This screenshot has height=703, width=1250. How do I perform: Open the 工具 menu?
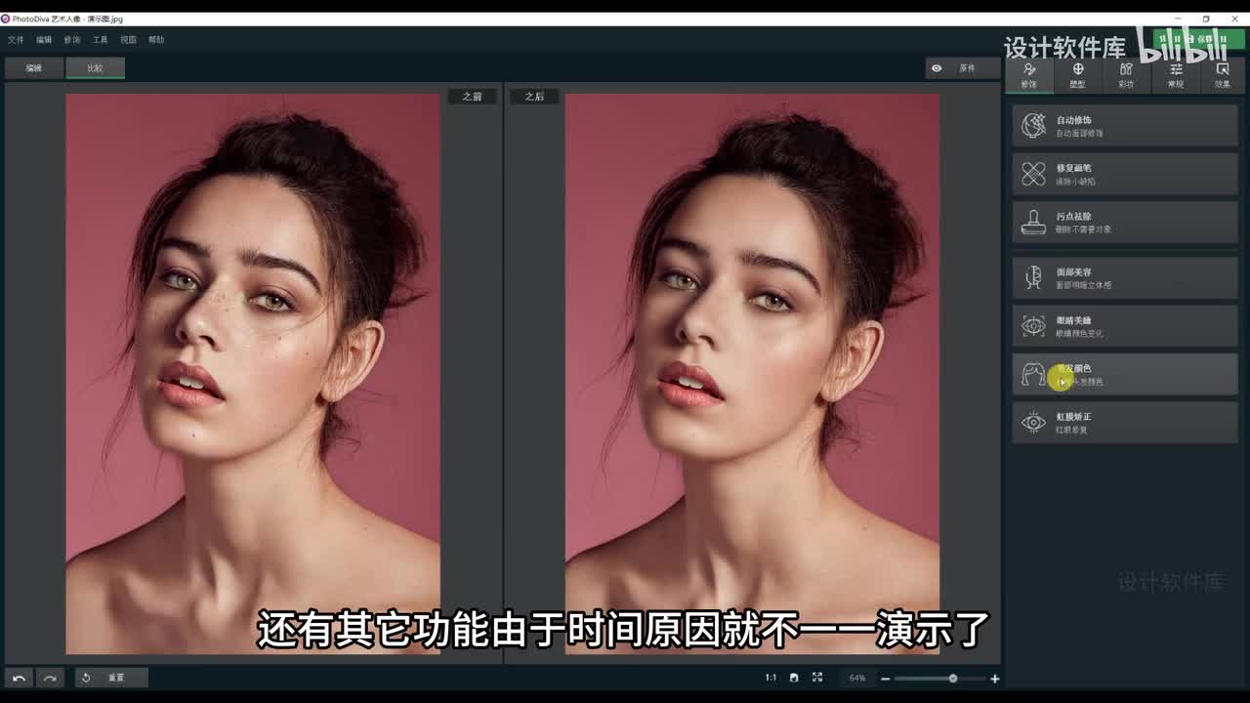(x=101, y=40)
